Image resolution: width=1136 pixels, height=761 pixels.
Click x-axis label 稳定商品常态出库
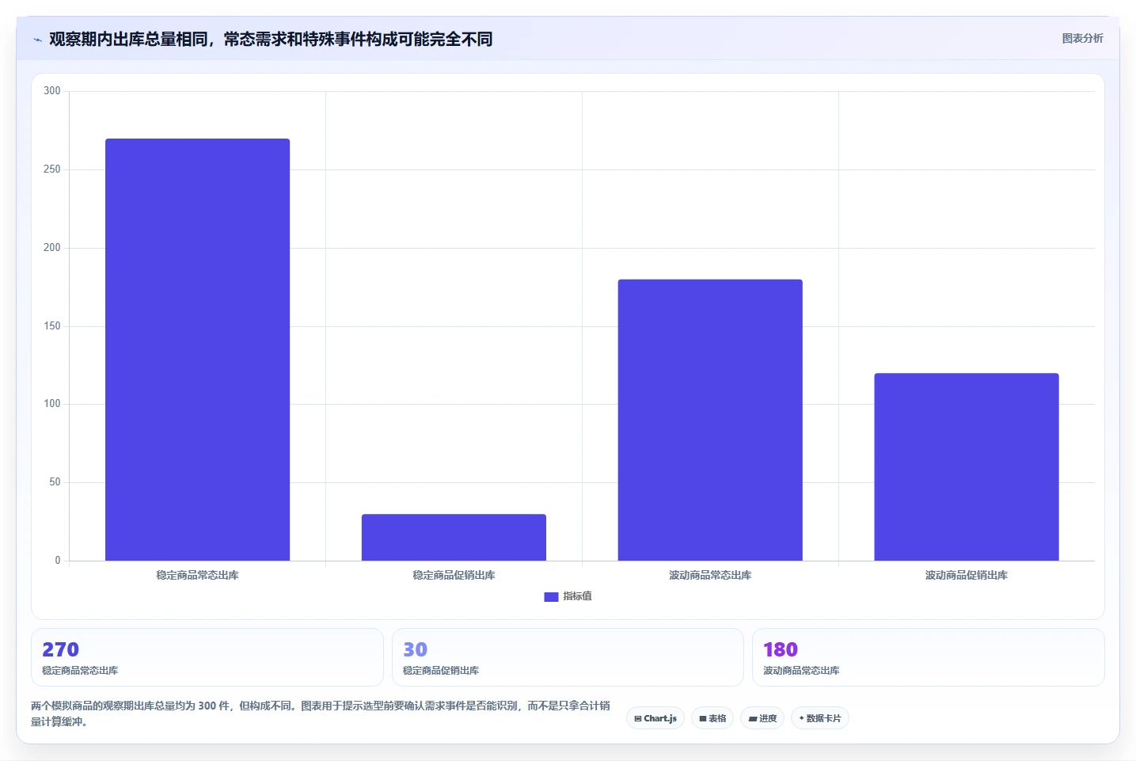point(197,576)
